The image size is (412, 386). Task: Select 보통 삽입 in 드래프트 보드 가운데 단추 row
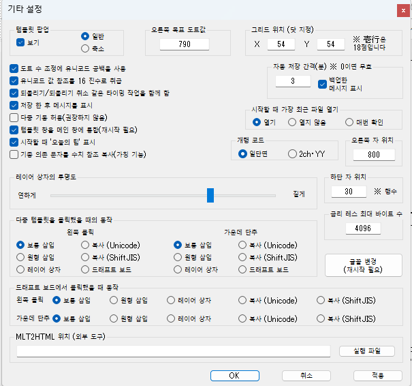click(x=57, y=318)
